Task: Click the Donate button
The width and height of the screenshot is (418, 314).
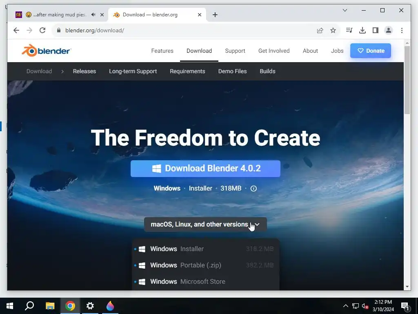Action: [371, 51]
